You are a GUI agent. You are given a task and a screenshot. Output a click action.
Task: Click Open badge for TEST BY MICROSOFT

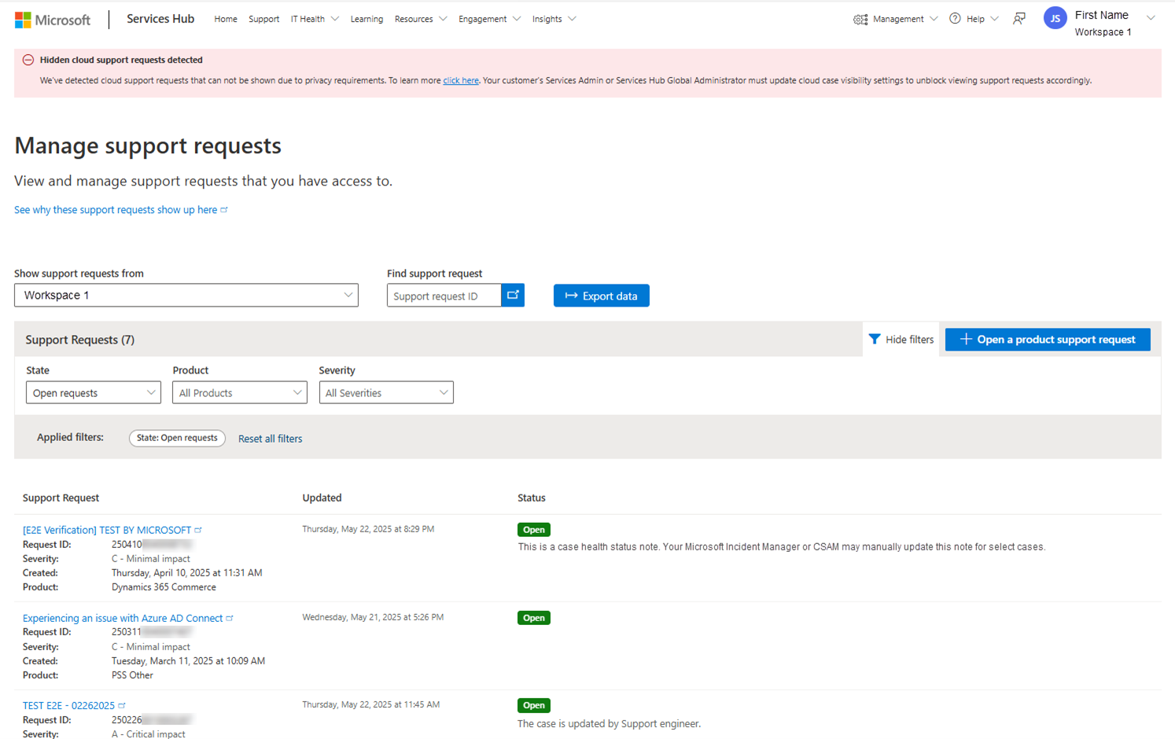click(x=534, y=530)
